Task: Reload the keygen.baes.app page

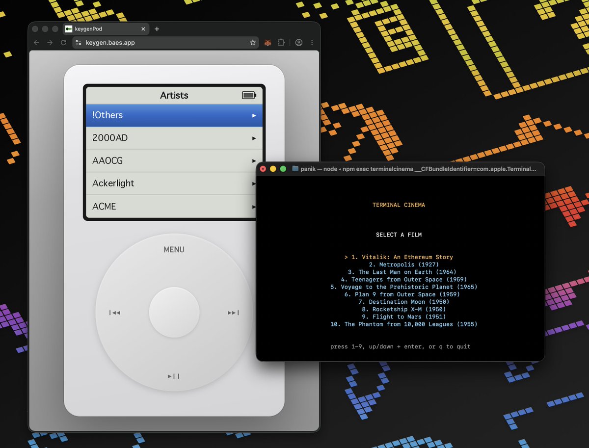Action: (x=63, y=43)
